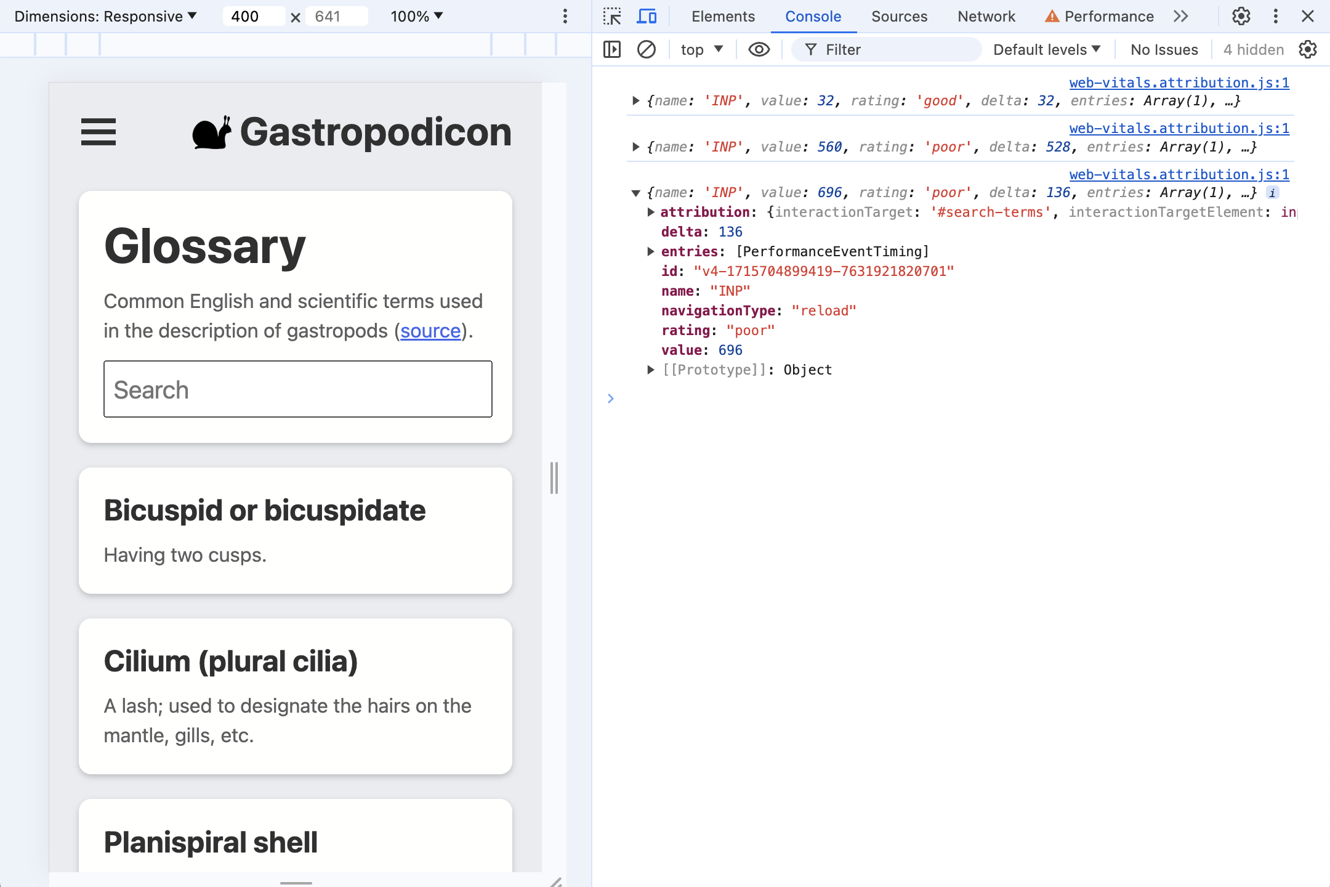Screen dimensions: 1330x887
Task: Select the Elements tab in DevTools
Action: 722,17
